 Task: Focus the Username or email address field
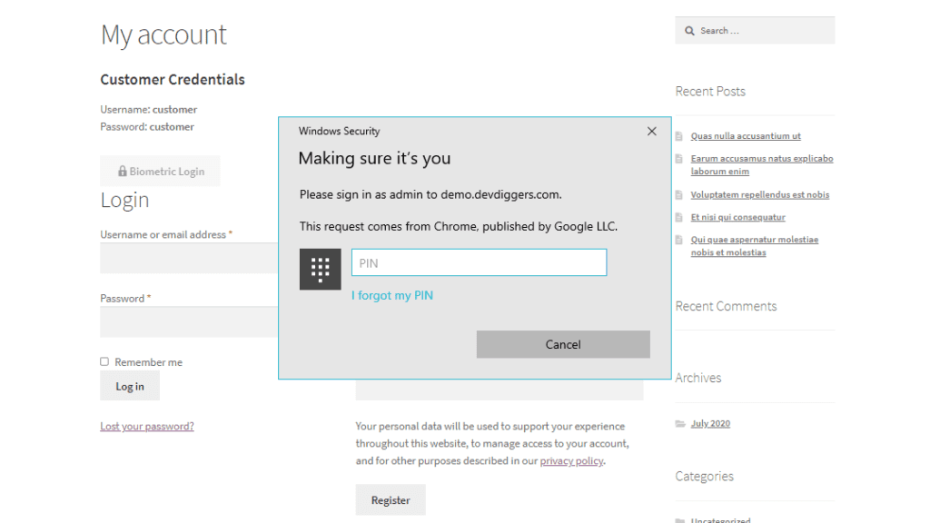click(189, 258)
